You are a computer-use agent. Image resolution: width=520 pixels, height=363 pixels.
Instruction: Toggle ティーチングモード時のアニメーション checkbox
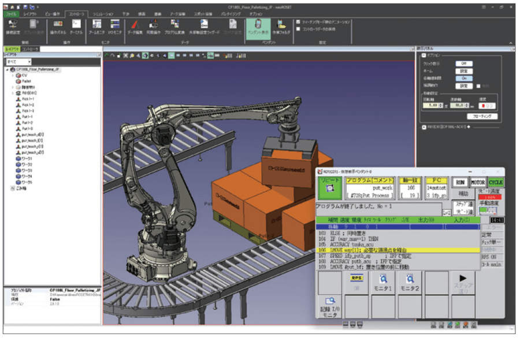tap(298, 22)
